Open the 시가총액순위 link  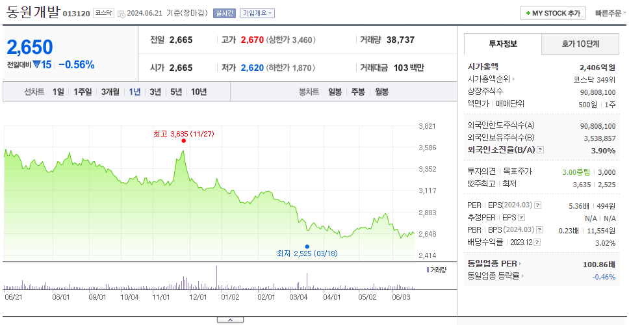[x=489, y=79]
